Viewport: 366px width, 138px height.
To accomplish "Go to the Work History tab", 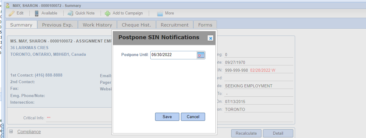I will point(98,25).
